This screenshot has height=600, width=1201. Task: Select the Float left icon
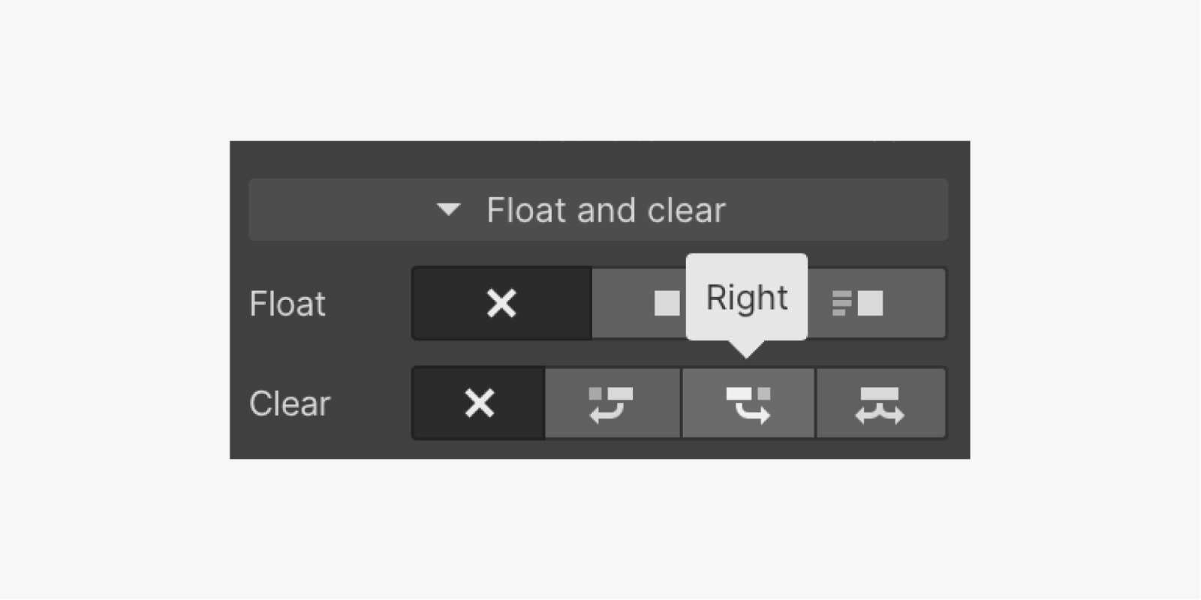(665, 304)
